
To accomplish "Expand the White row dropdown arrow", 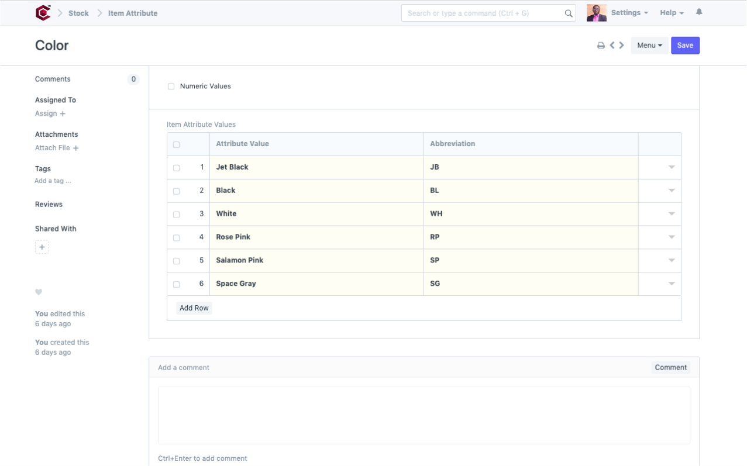I will click(x=672, y=214).
